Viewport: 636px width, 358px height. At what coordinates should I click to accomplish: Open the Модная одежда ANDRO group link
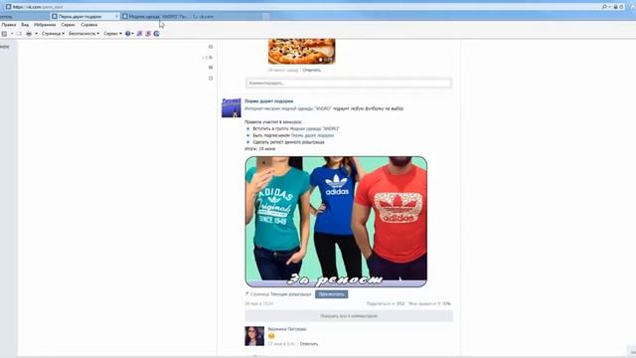pyautogui.click(x=315, y=128)
